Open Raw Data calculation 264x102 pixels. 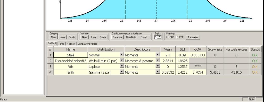click(131, 37)
